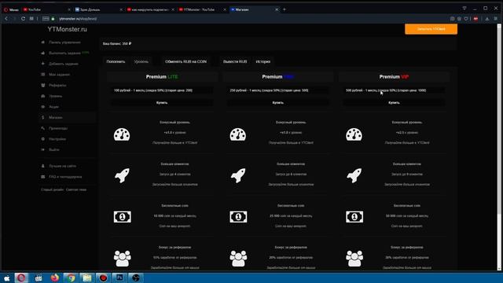
Task: Click the key icon for Промокоды
Action: (43, 128)
